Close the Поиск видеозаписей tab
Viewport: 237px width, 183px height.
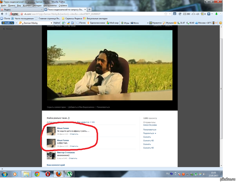click(85, 9)
